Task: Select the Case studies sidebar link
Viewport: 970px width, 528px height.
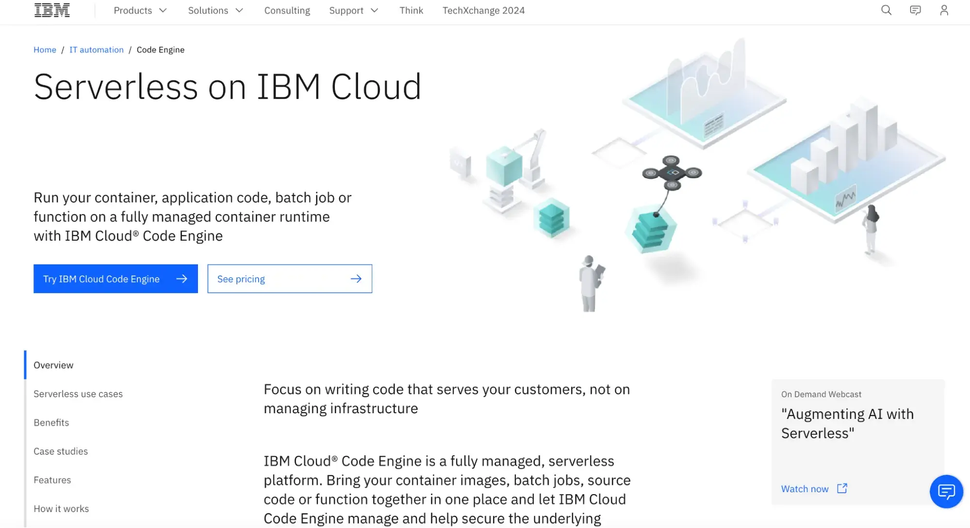Action: pyautogui.click(x=60, y=450)
